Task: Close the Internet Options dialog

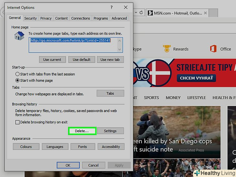Action: tap(126, 7)
